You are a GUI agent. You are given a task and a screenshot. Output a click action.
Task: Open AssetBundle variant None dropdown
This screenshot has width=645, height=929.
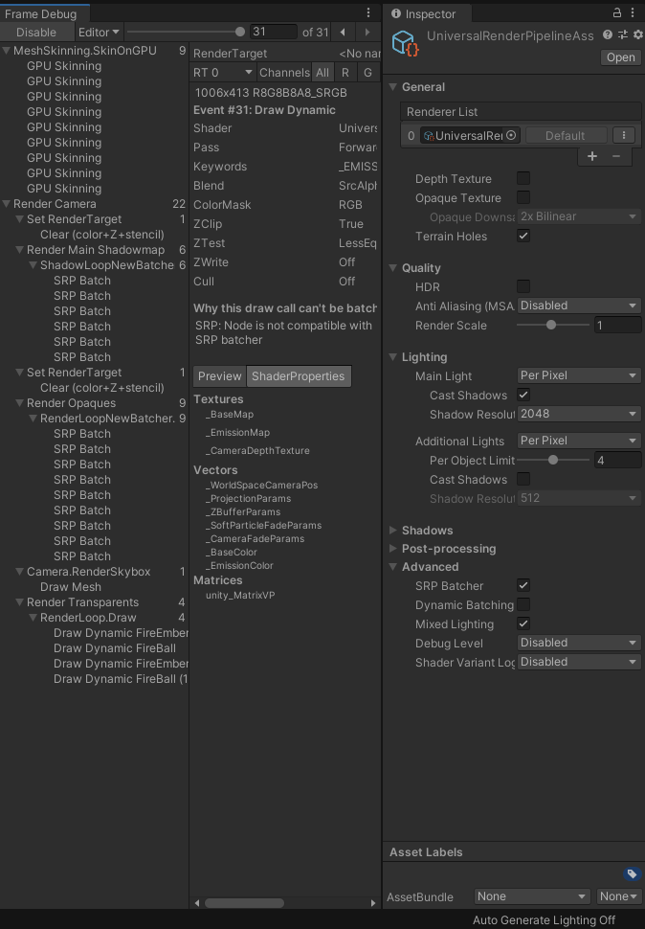[618, 896]
